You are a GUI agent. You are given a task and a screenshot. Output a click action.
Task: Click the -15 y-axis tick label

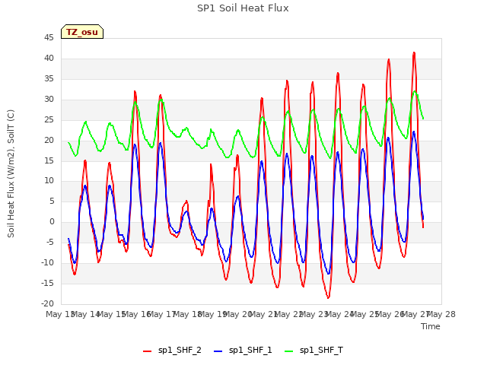tap(47, 284)
